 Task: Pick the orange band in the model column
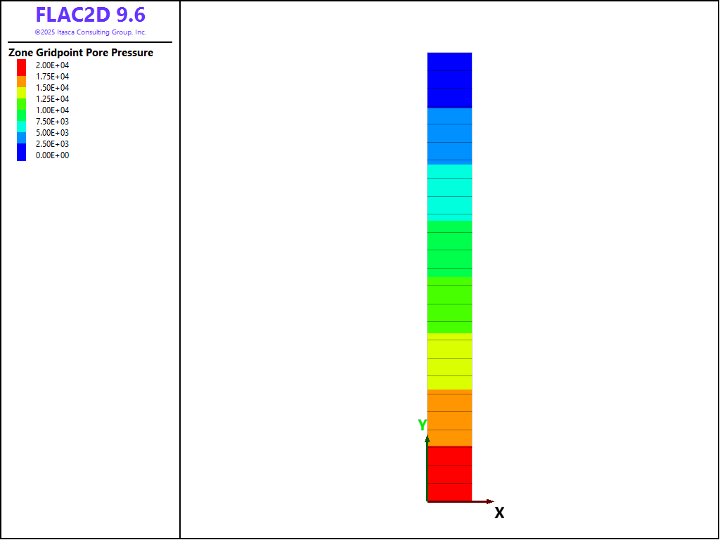coord(449,418)
